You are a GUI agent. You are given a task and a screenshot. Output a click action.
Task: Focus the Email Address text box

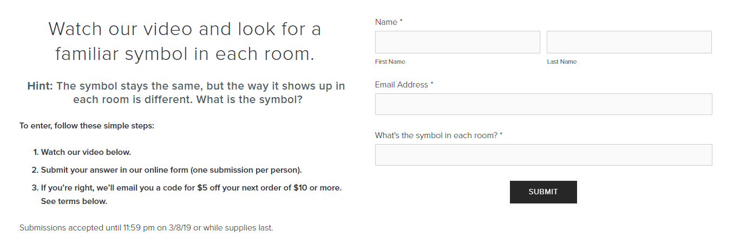(x=543, y=104)
